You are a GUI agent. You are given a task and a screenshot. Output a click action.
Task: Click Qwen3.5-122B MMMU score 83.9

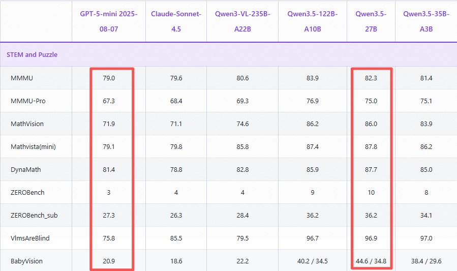(x=313, y=78)
